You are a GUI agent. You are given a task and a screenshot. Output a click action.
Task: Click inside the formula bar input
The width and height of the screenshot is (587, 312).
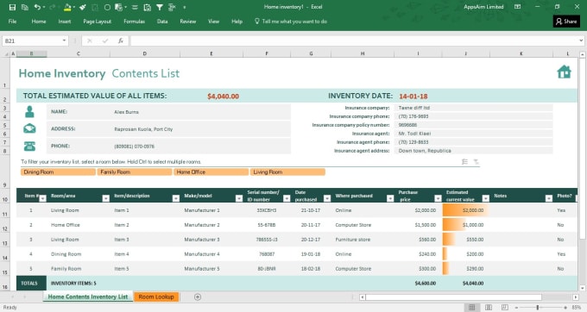pyautogui.click(x=354, y=41)
